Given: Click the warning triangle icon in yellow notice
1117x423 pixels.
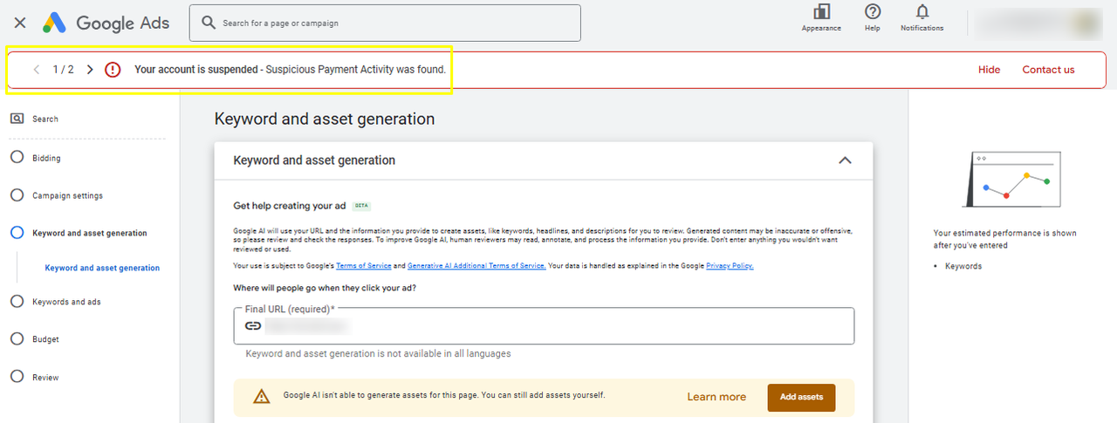Looking at the screenshot, I should coord(262,397).
